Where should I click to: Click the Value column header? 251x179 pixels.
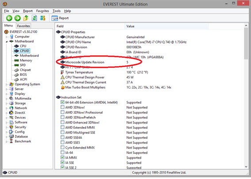[166, 26]
